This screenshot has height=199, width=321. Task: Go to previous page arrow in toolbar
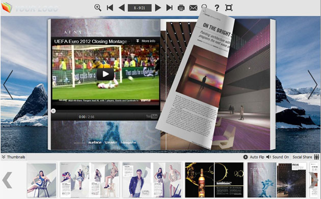[x=122, y=8]
